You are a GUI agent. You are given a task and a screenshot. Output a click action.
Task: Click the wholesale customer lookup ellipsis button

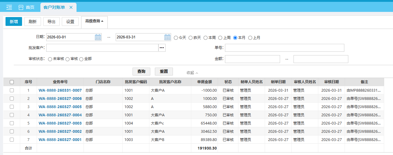pos(162,48)
